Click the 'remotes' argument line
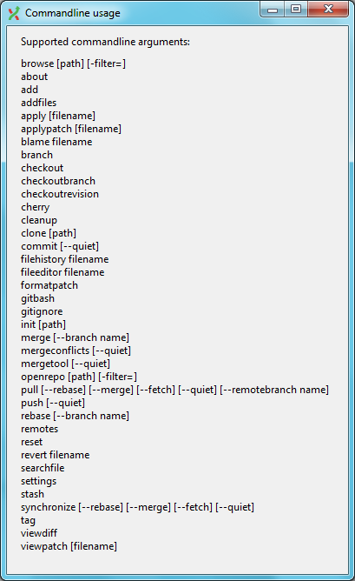This screenshot has width=355, height=581. point(40,429)
